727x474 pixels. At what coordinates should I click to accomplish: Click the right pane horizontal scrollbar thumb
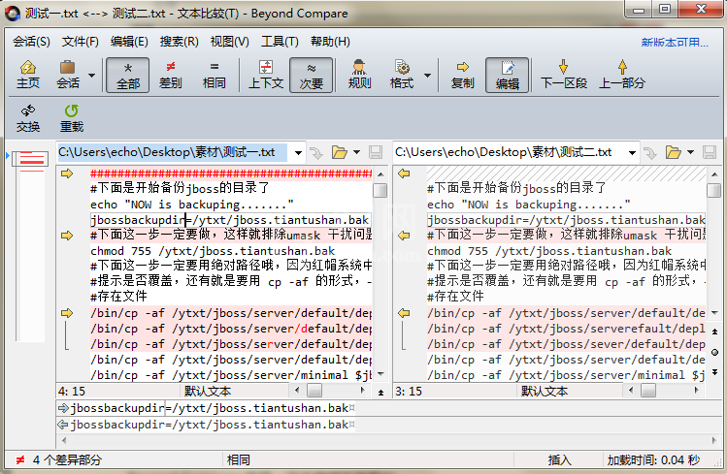coord(648,391)
